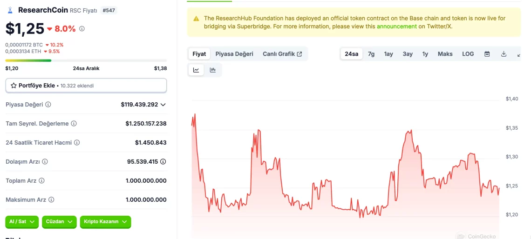Click the download chart data icon
This screenshot has width=531, height=239.
(504, 54)
